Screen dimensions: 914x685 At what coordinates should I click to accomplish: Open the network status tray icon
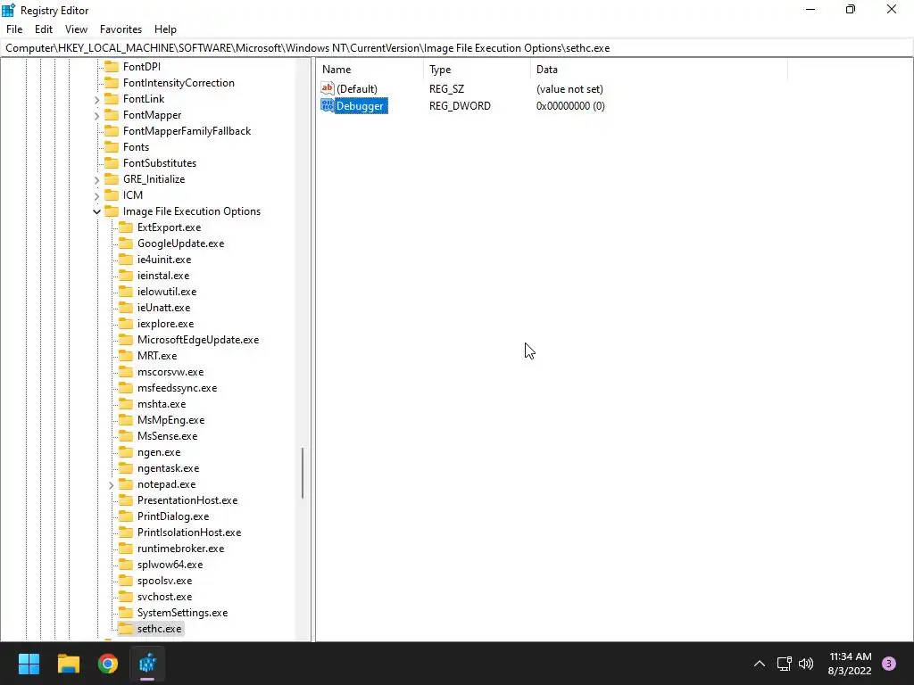[x=784, y=664]
